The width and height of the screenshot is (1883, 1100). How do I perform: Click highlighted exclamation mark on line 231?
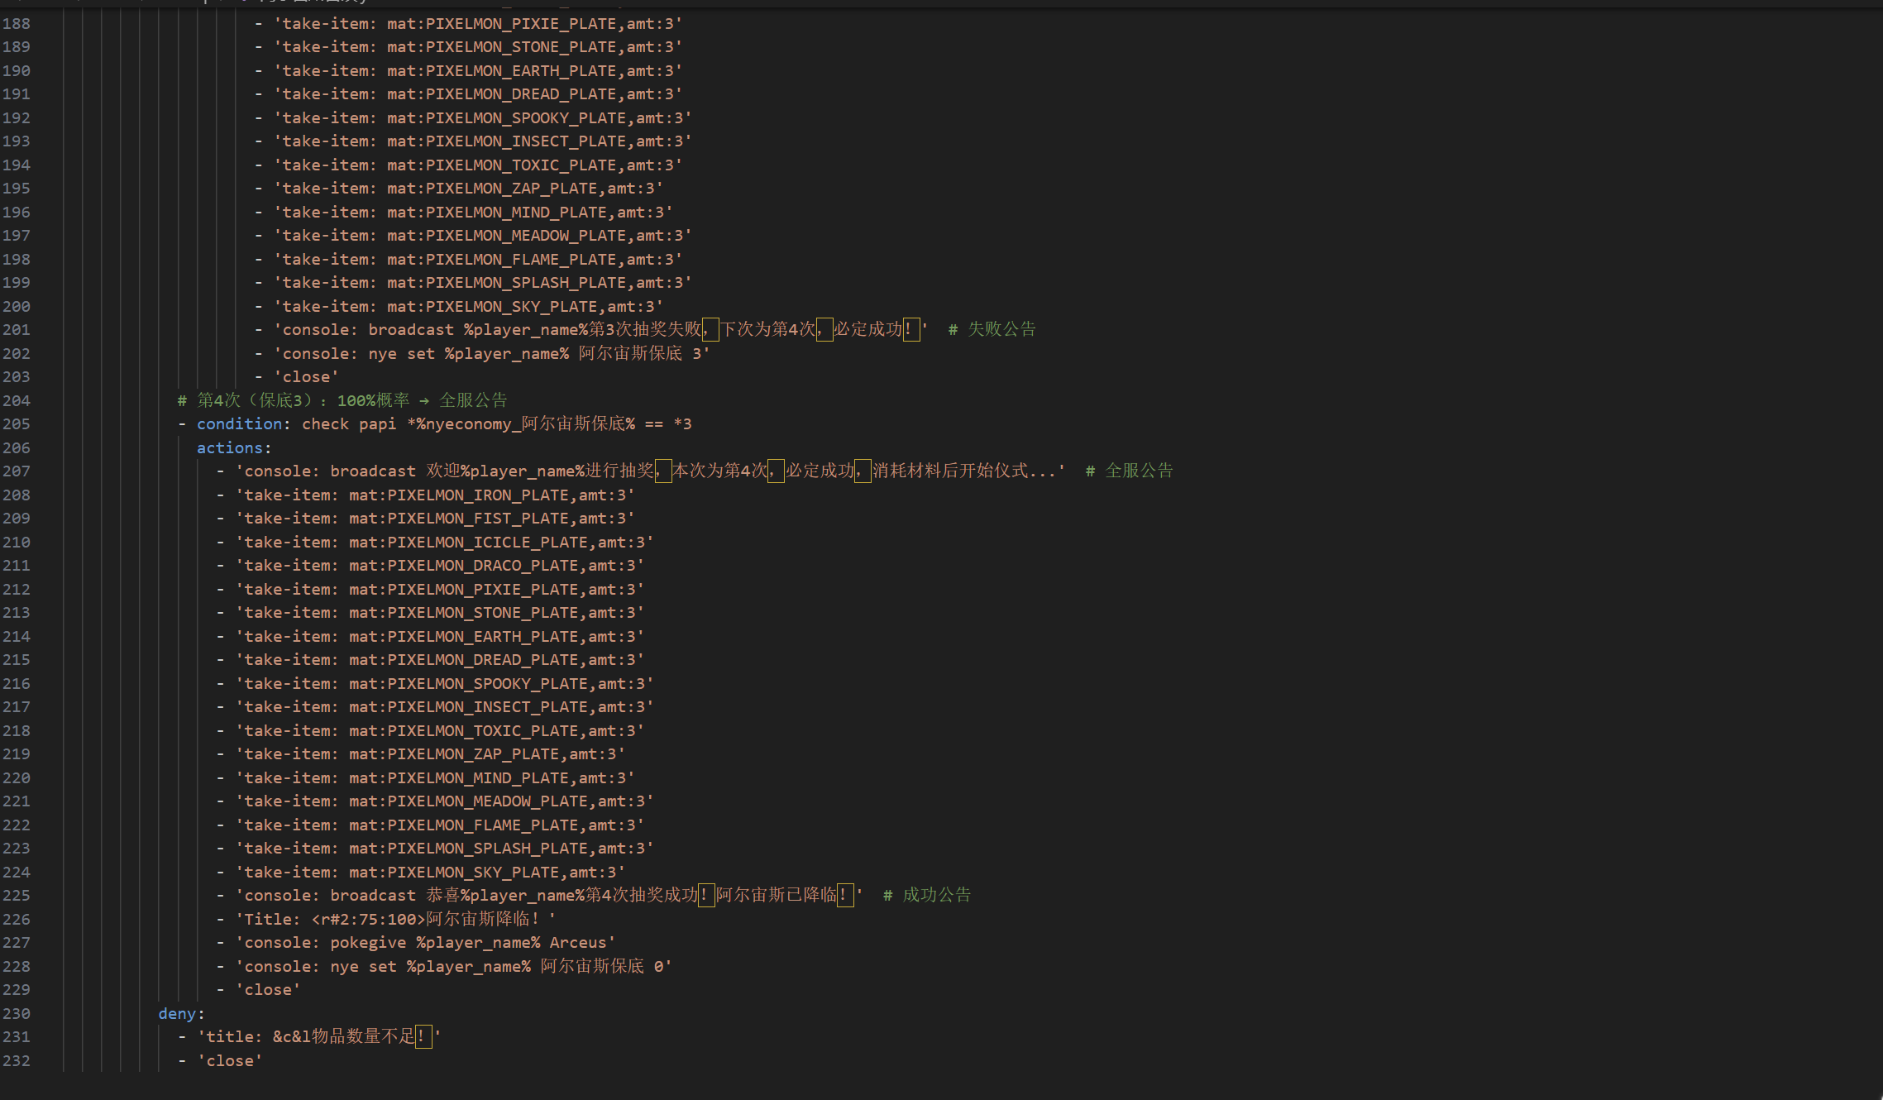[423, 1037]
